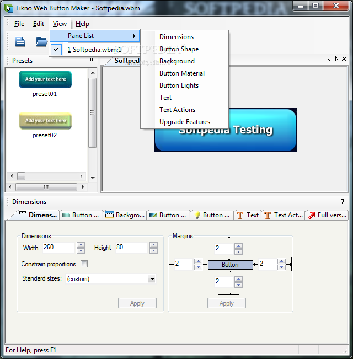
Task: Choose Upgrade Features from the submenu
Action: [185, 122]
